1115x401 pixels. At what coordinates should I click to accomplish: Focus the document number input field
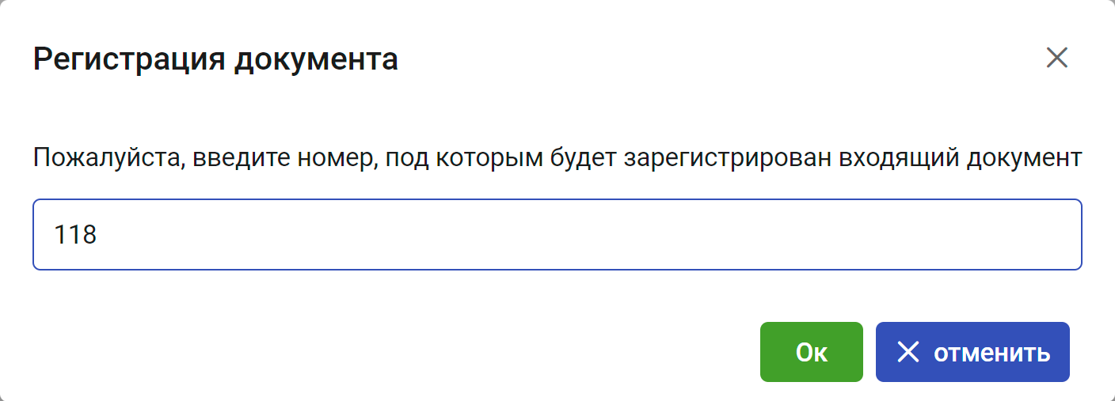pos(557,234)
